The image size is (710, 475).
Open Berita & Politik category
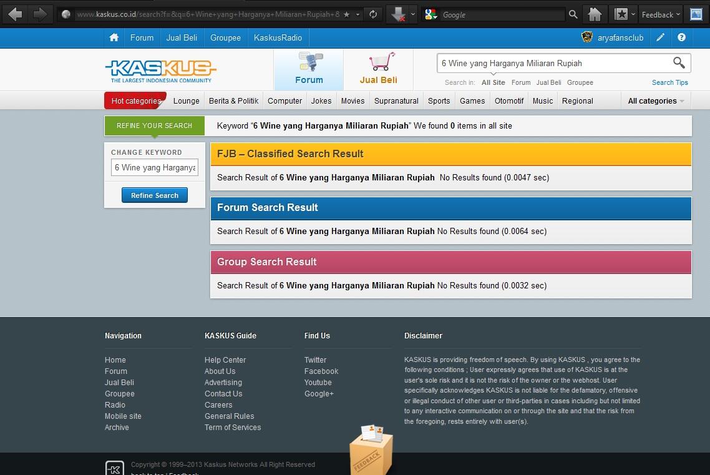click(x=233, y=101)
